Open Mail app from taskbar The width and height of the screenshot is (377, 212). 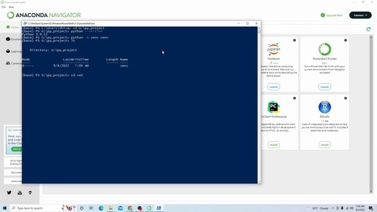pos(120,208)
